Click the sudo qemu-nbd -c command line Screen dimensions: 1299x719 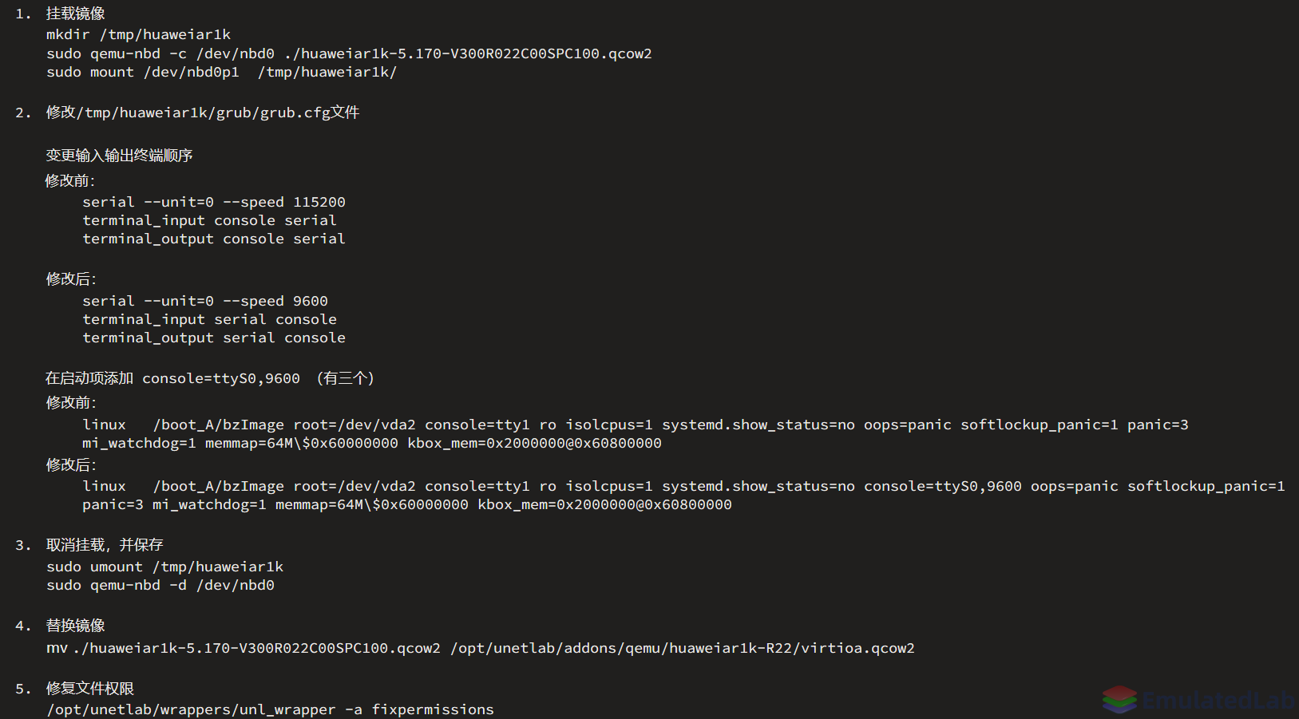tap(349, 53)
